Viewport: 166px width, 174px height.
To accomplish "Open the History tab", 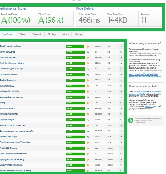I will coord(79,34).
